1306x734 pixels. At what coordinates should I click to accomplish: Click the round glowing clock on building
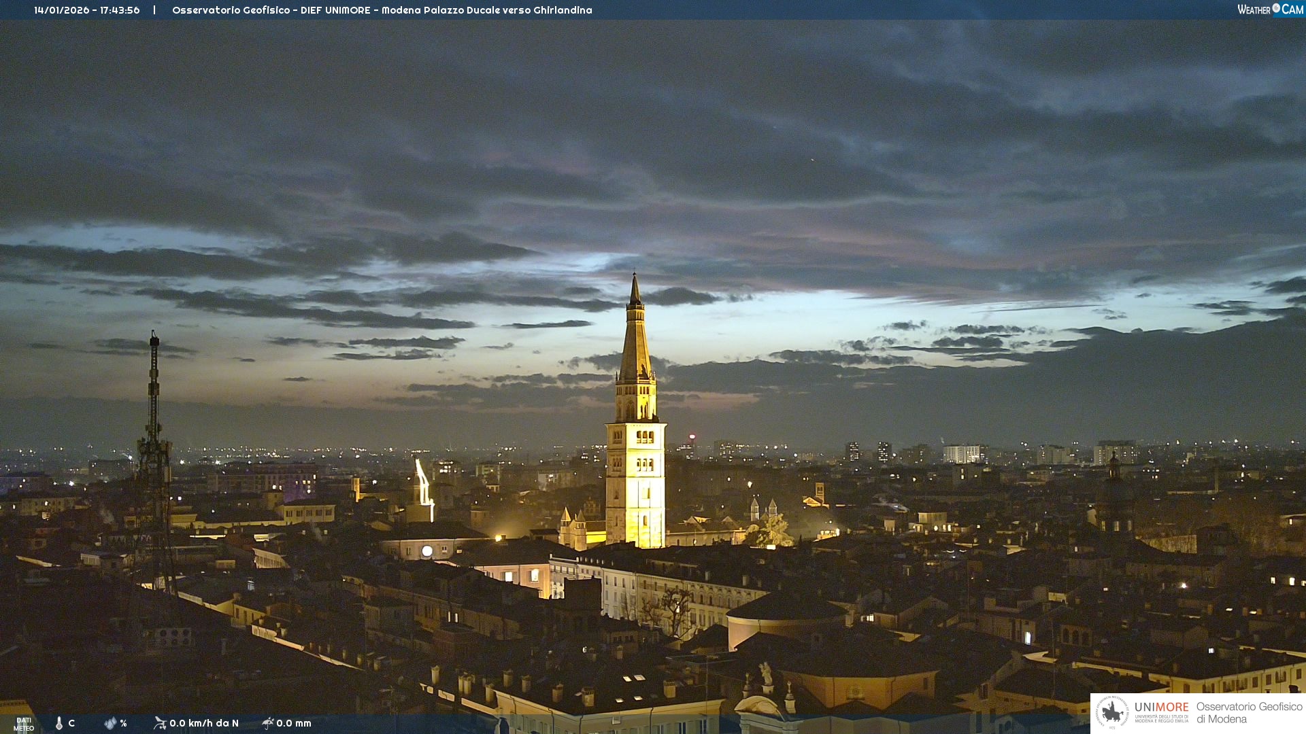coord(426,551)
